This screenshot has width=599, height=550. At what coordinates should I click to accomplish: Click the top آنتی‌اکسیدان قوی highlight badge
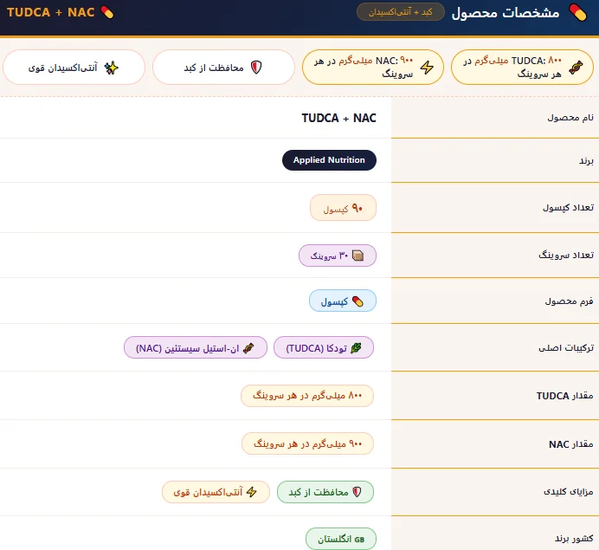74,68
